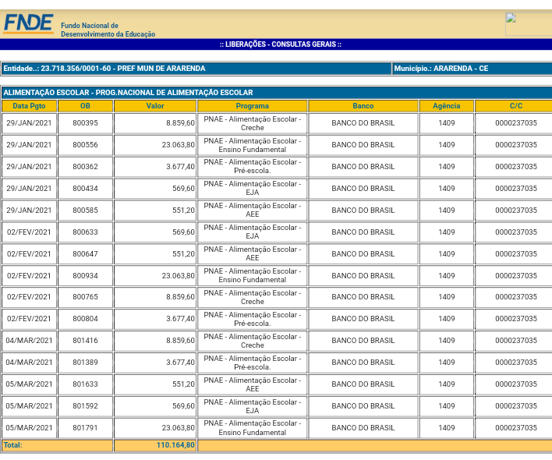Click the Programa column header
552x460 pixels.
click(252, 106)
